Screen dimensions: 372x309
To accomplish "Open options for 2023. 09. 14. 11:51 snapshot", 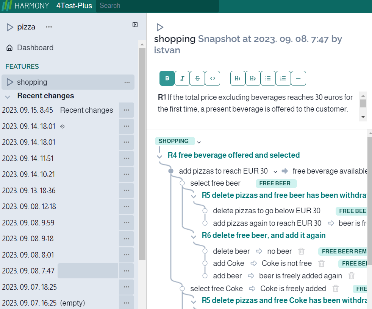I will point(127,158).
